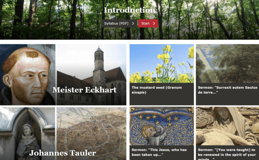Click the red Start button

click(x=148, y=24)
